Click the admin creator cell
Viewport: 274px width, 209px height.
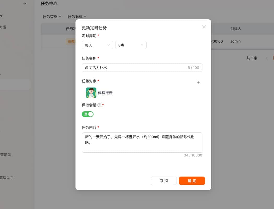point(235,41)
